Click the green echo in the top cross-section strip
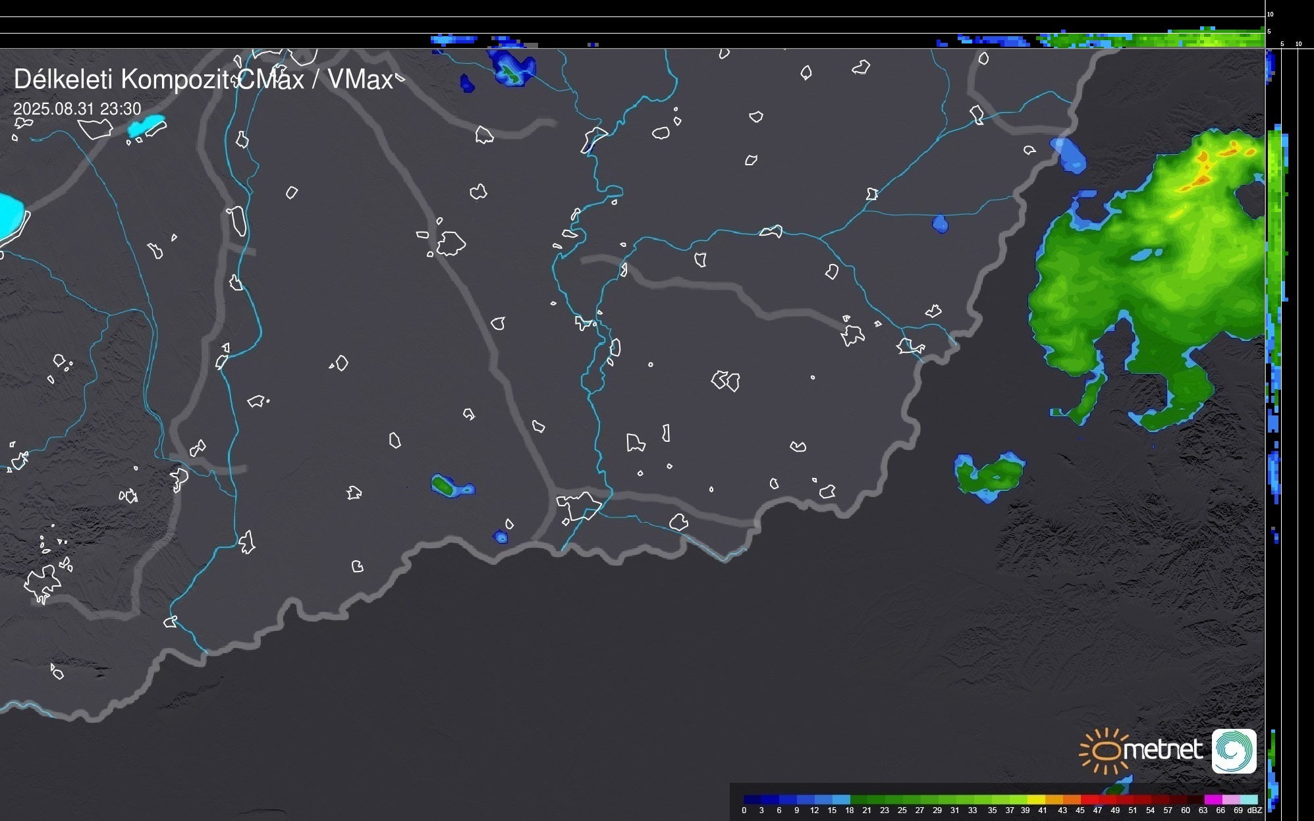Screen dimensions: 1314x821 click(1159, 40)
